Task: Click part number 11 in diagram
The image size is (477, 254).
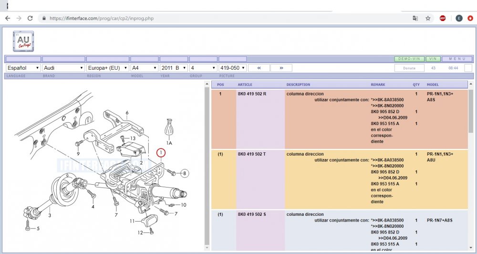Action: point(132,221)
